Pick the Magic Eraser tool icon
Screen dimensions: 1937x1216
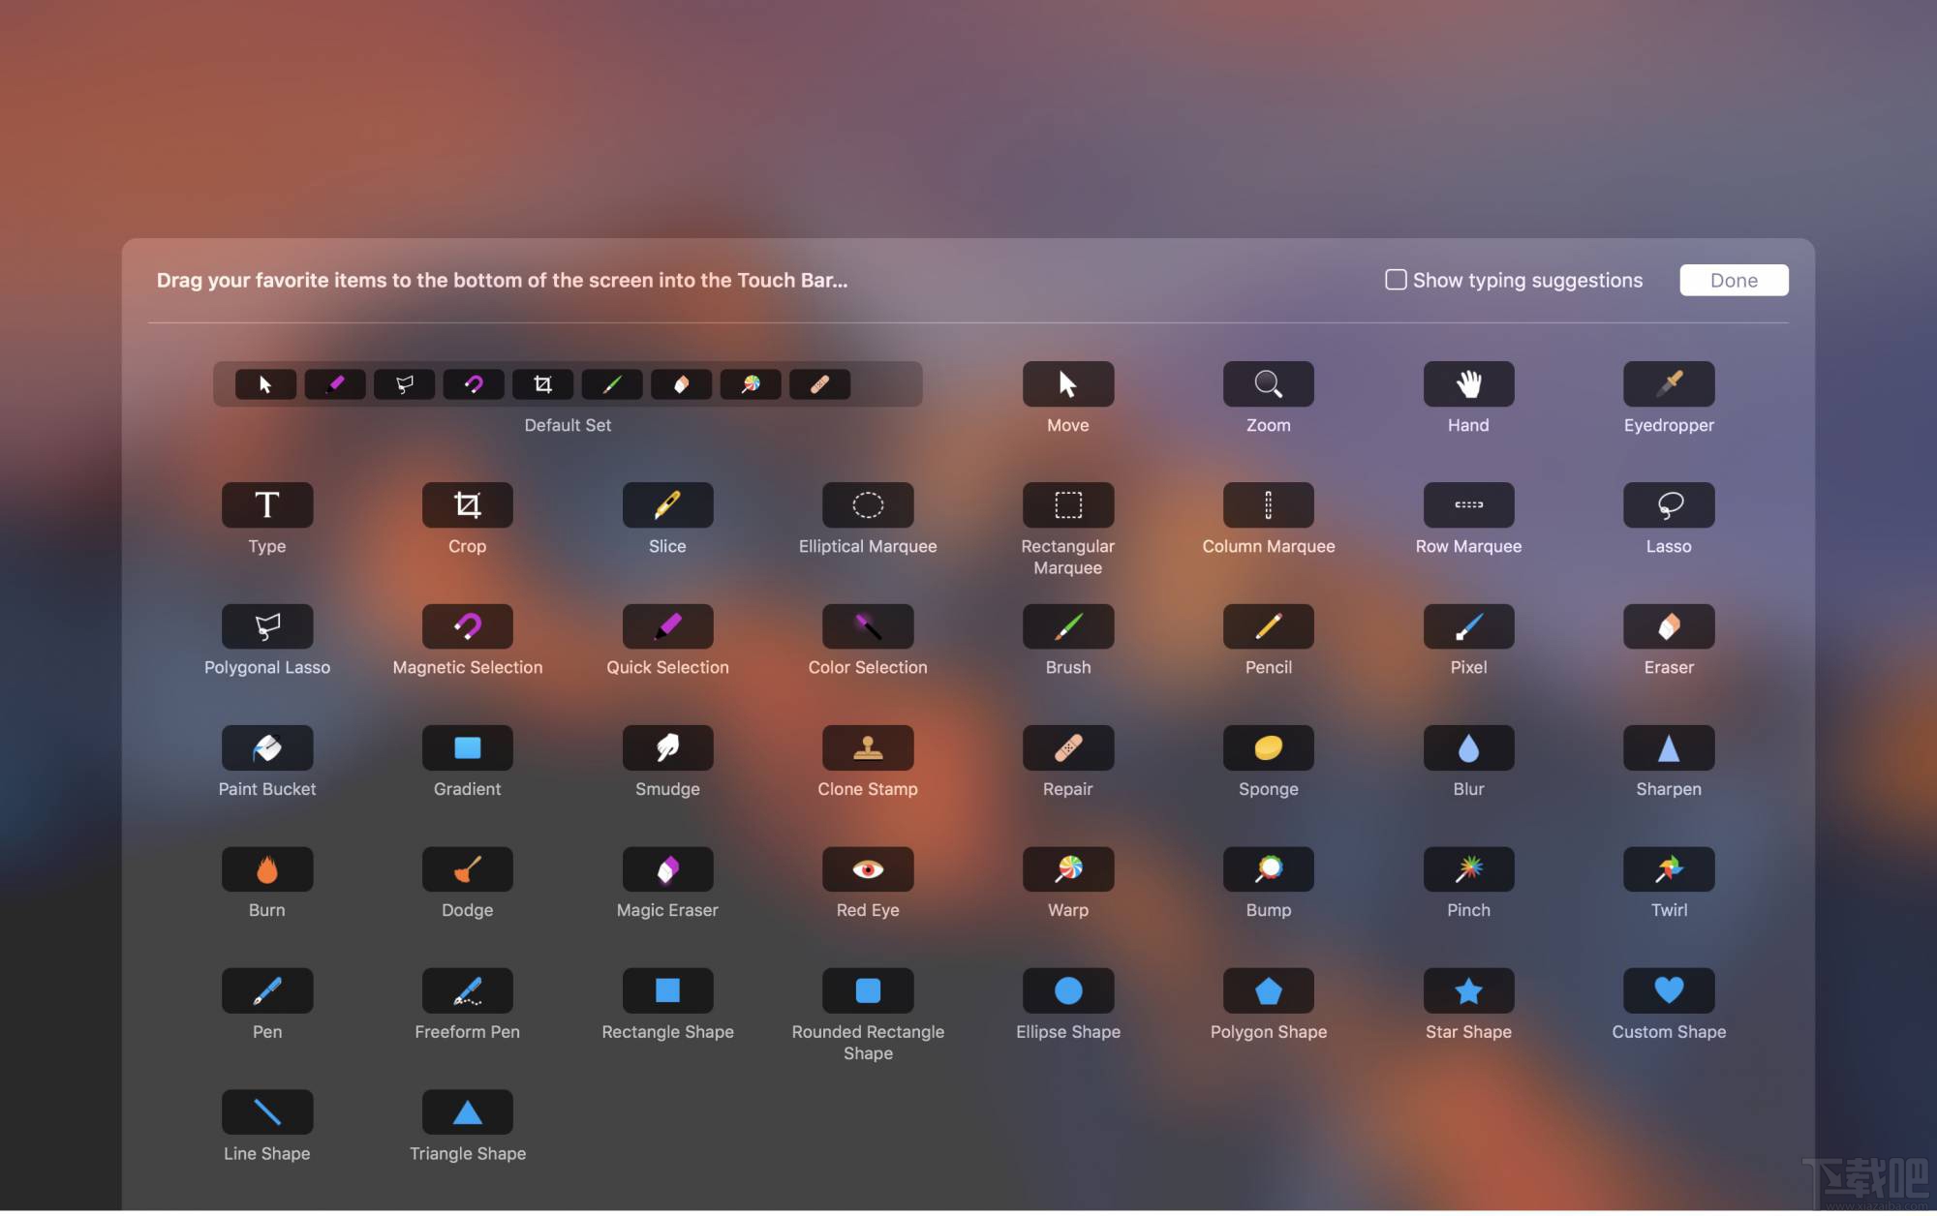click(667, 869)
